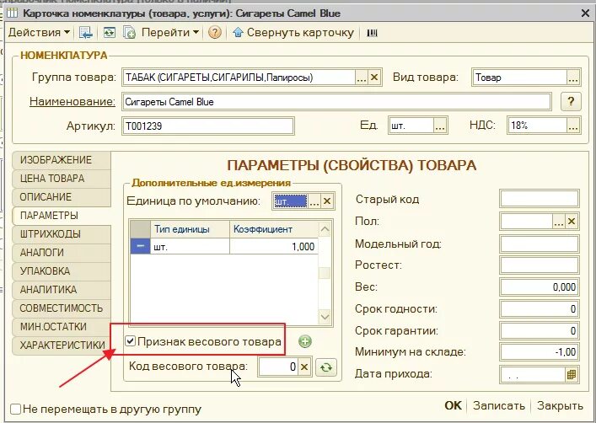Open the Пол selection ellipsis button

(x=559, y=222)
